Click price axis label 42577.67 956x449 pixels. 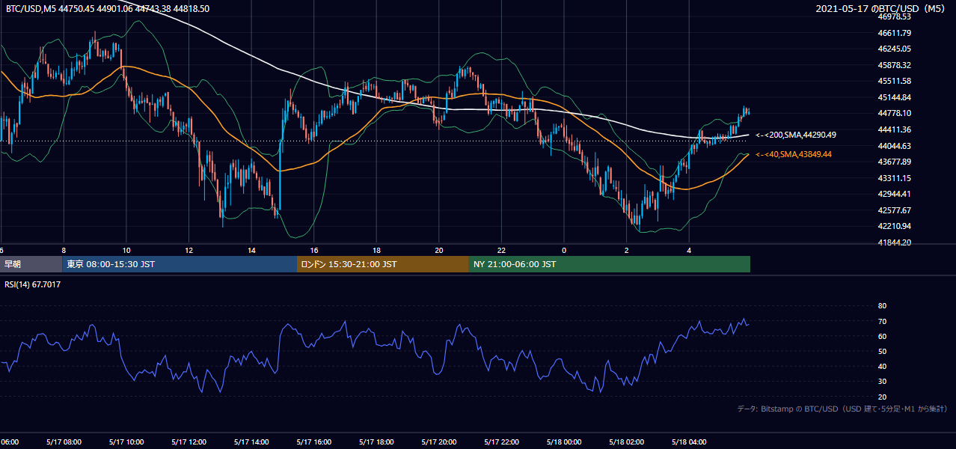(x=895, y=210)
